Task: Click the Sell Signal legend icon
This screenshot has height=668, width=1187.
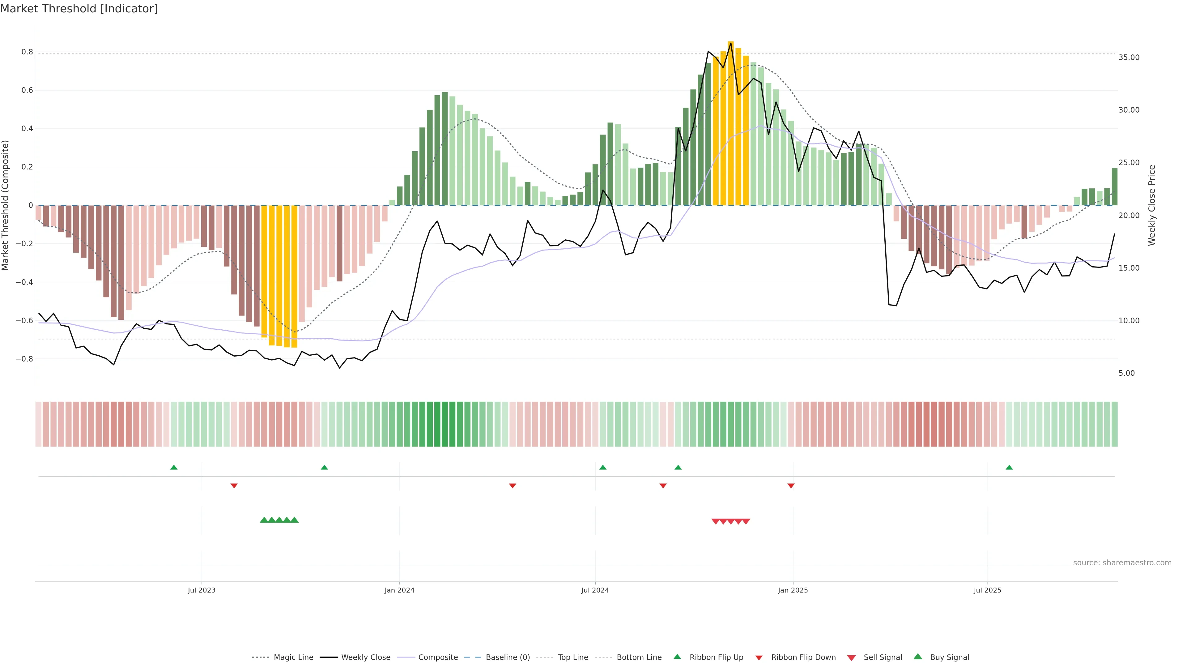Action: pyautogui.click(x=852, y=658)
